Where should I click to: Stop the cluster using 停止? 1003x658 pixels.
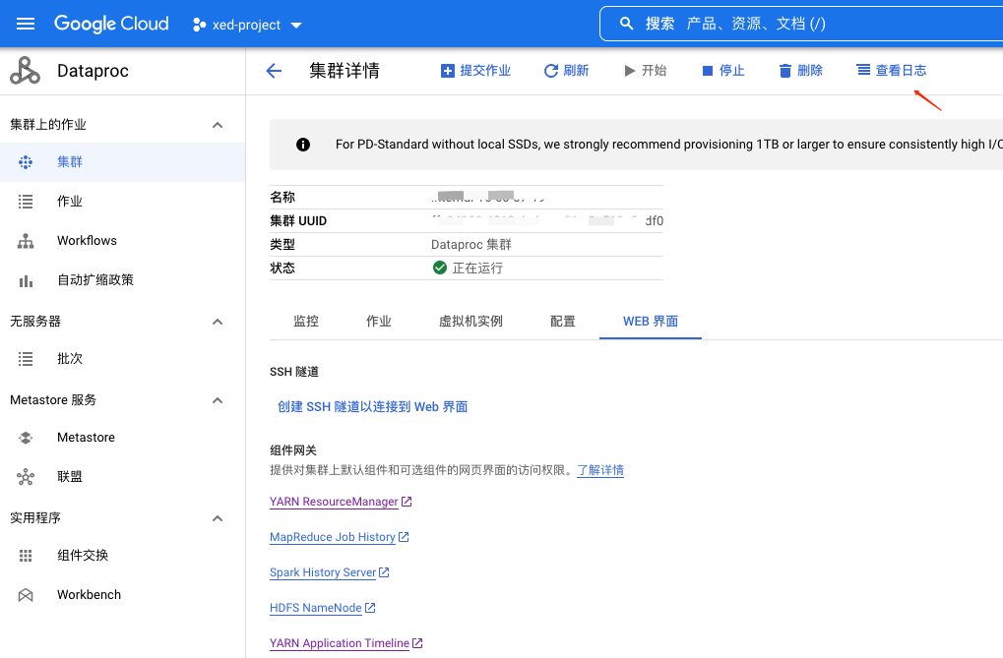point(722,71)
